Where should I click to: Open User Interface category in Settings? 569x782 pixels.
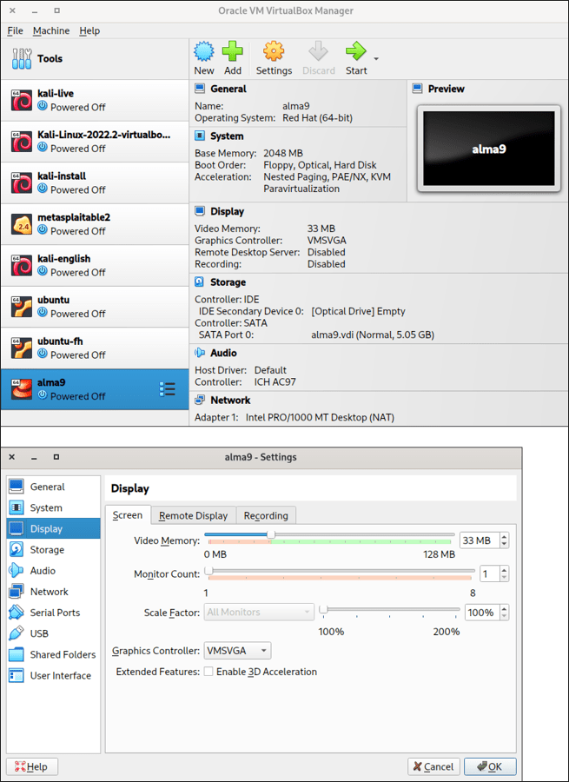coord(53,675)
